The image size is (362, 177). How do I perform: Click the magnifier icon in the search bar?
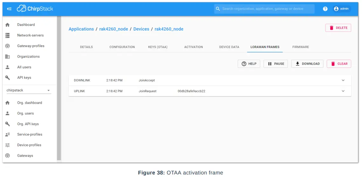(218, 9)
